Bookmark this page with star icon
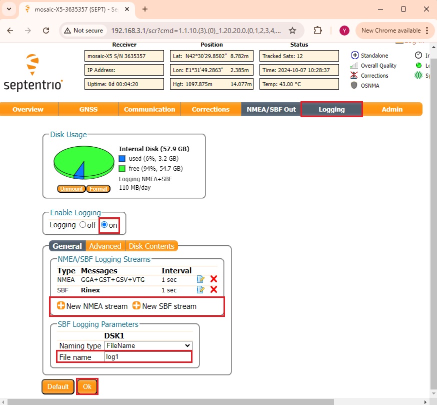 [292, 31]
